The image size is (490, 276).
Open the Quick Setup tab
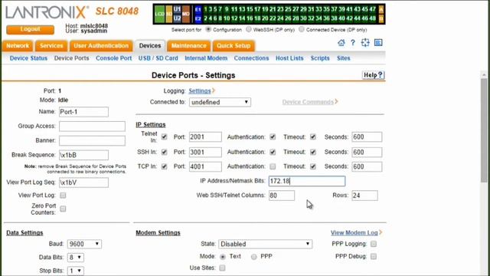234,46
